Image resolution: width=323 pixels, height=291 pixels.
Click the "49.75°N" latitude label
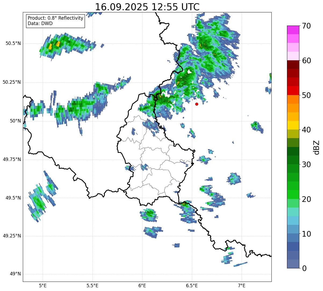[12, 159]
